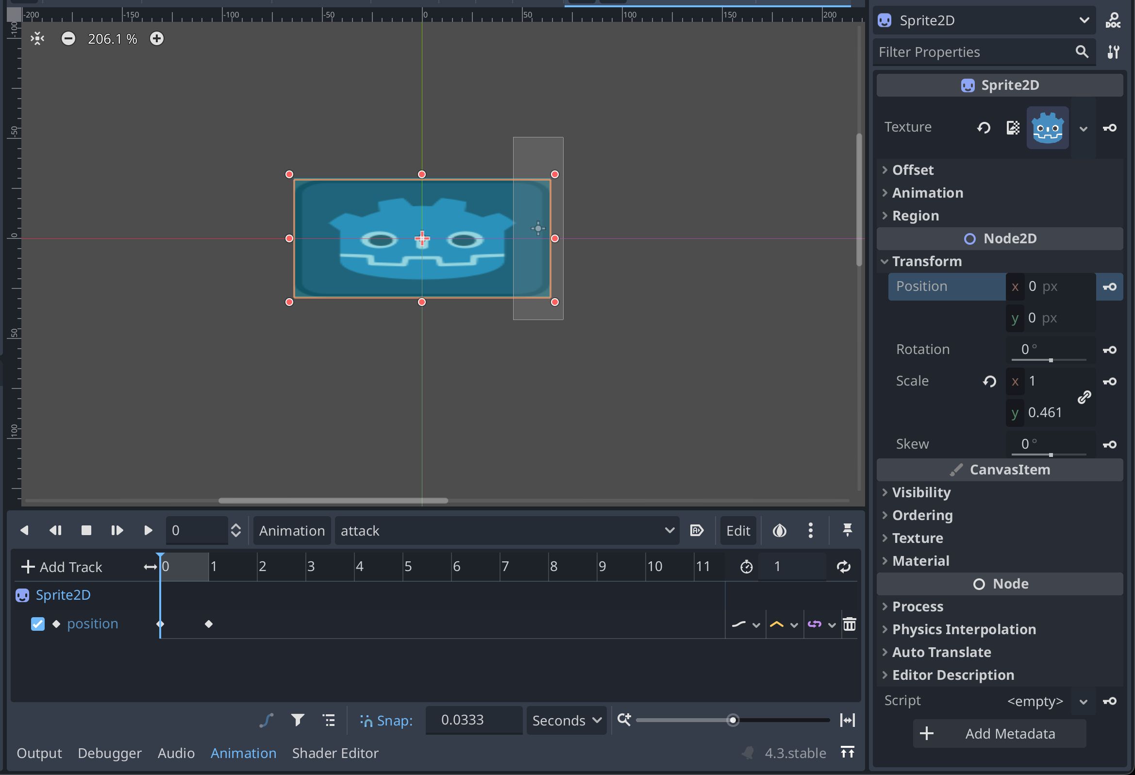
Task: Zoom out the 2D viewport
Action: pyautogui.click(x=68, y=38)
